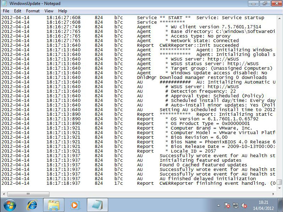Open the Edit menu
This screenshot has width=283, height=212.
click(x=18, y=11)
